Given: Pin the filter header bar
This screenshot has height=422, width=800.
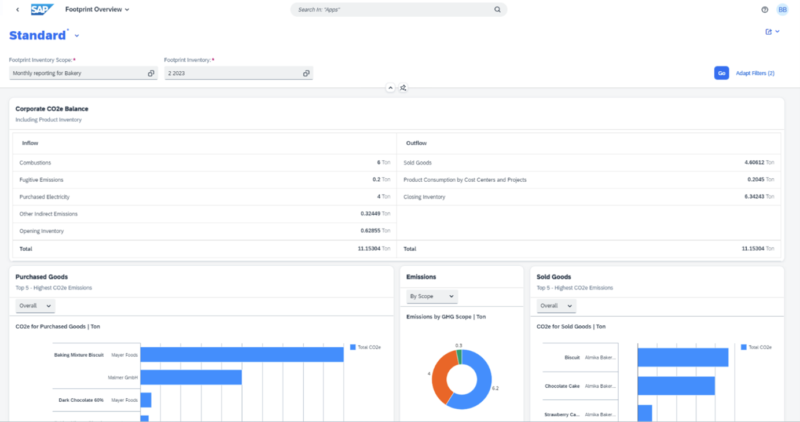Looking at the screenshot, I should click(x=403, y=88).
